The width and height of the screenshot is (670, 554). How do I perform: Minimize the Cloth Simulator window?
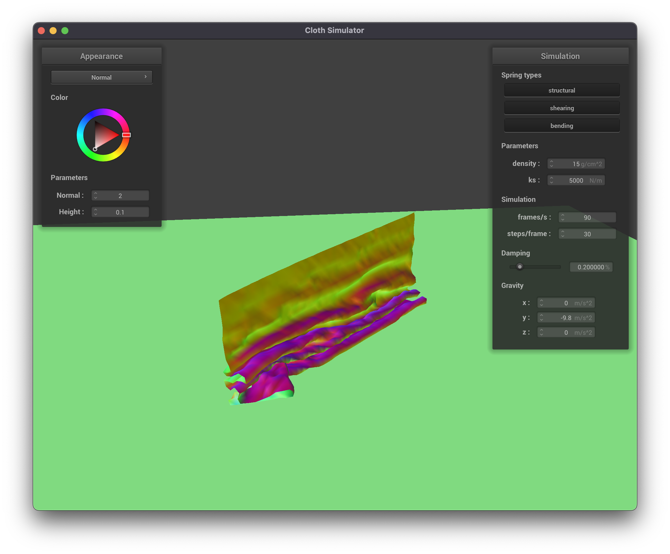click(53, 31)
